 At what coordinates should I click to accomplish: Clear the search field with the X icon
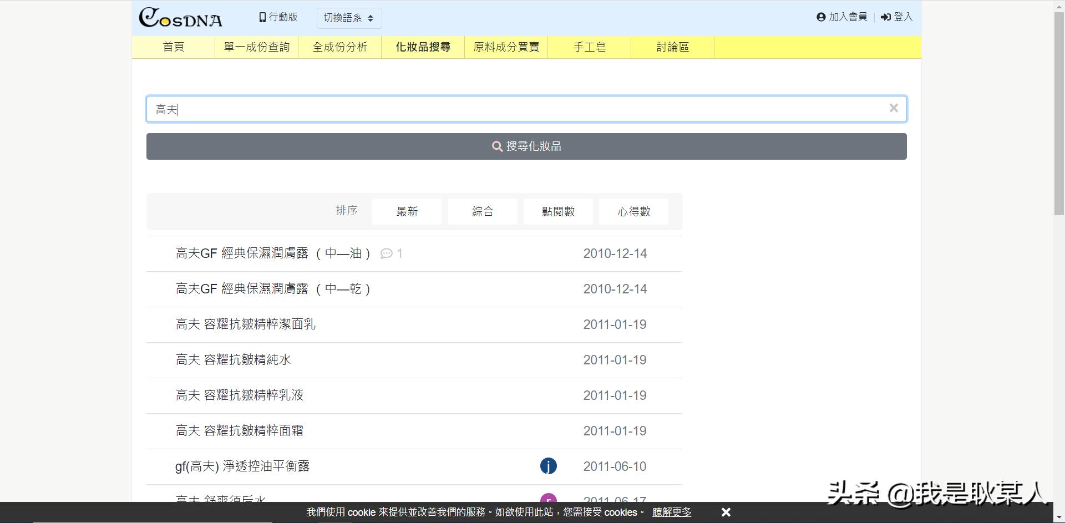[x=893, y=108]
